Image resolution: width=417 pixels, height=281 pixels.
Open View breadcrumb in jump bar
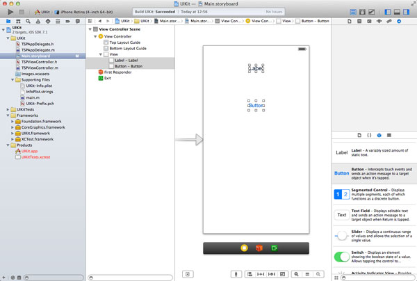point(284,21)
